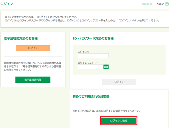Click the ID・パスワード方式のお客様 heading
The width and height of the screenshot is (169, 128).
[93, 38]
